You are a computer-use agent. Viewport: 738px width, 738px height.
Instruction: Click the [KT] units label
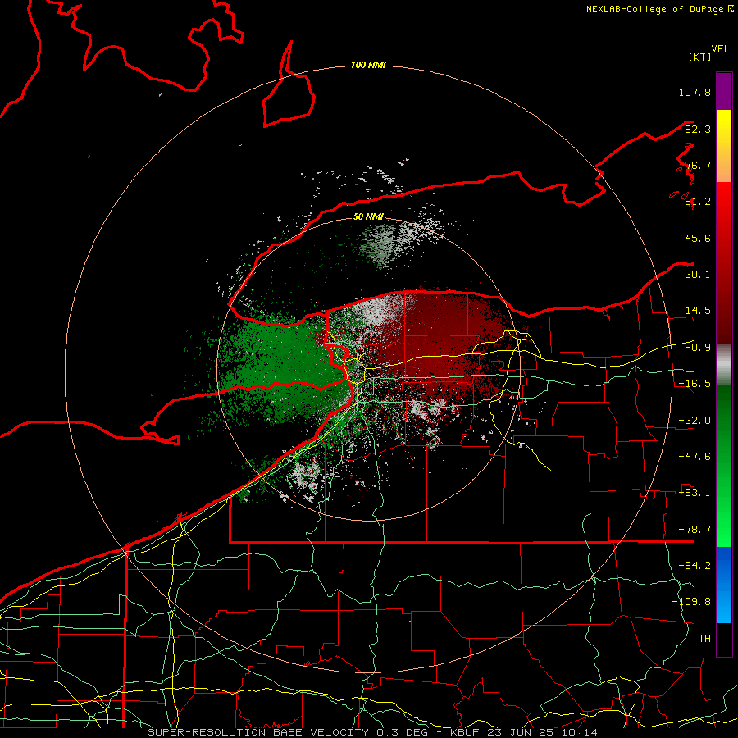pyautogui.click(x=700, y=57)
